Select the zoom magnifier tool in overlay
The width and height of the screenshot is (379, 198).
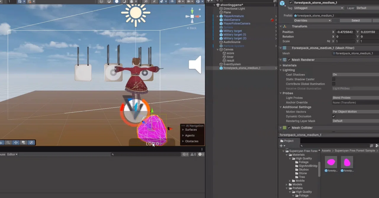tap(8, 142)
